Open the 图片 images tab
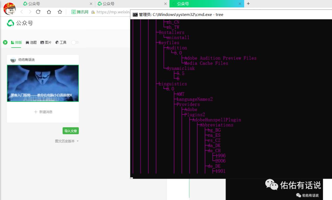 (46, 42)
